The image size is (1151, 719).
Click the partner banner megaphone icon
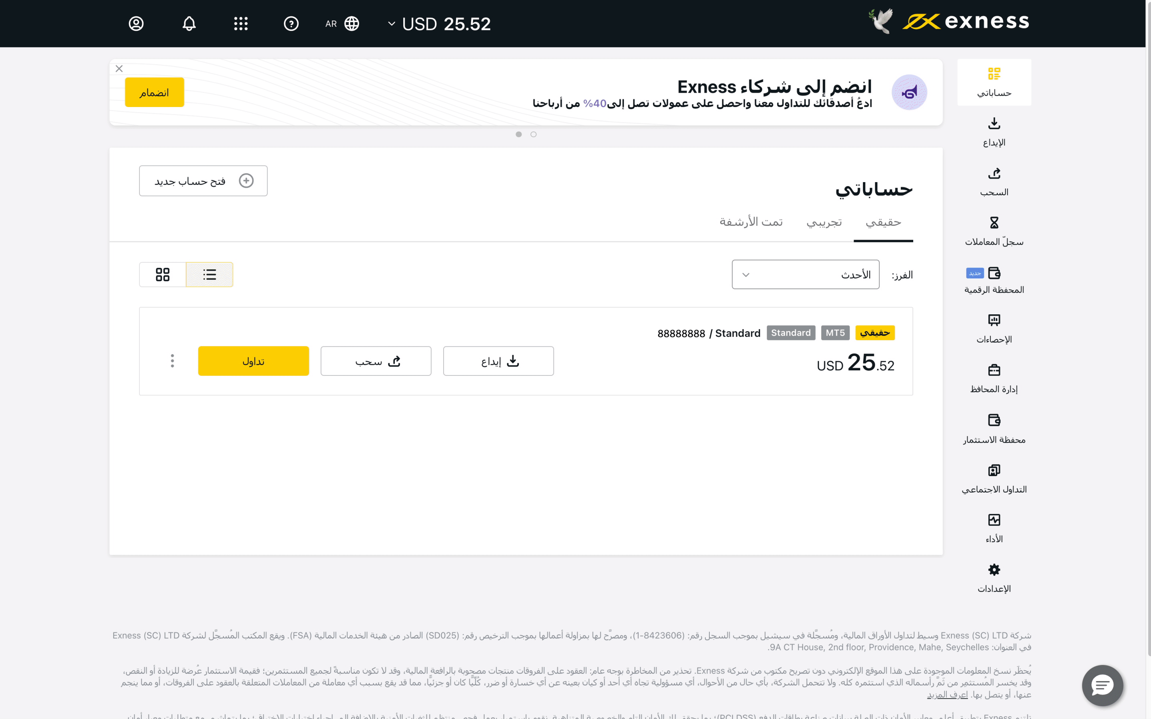point(909,92)
